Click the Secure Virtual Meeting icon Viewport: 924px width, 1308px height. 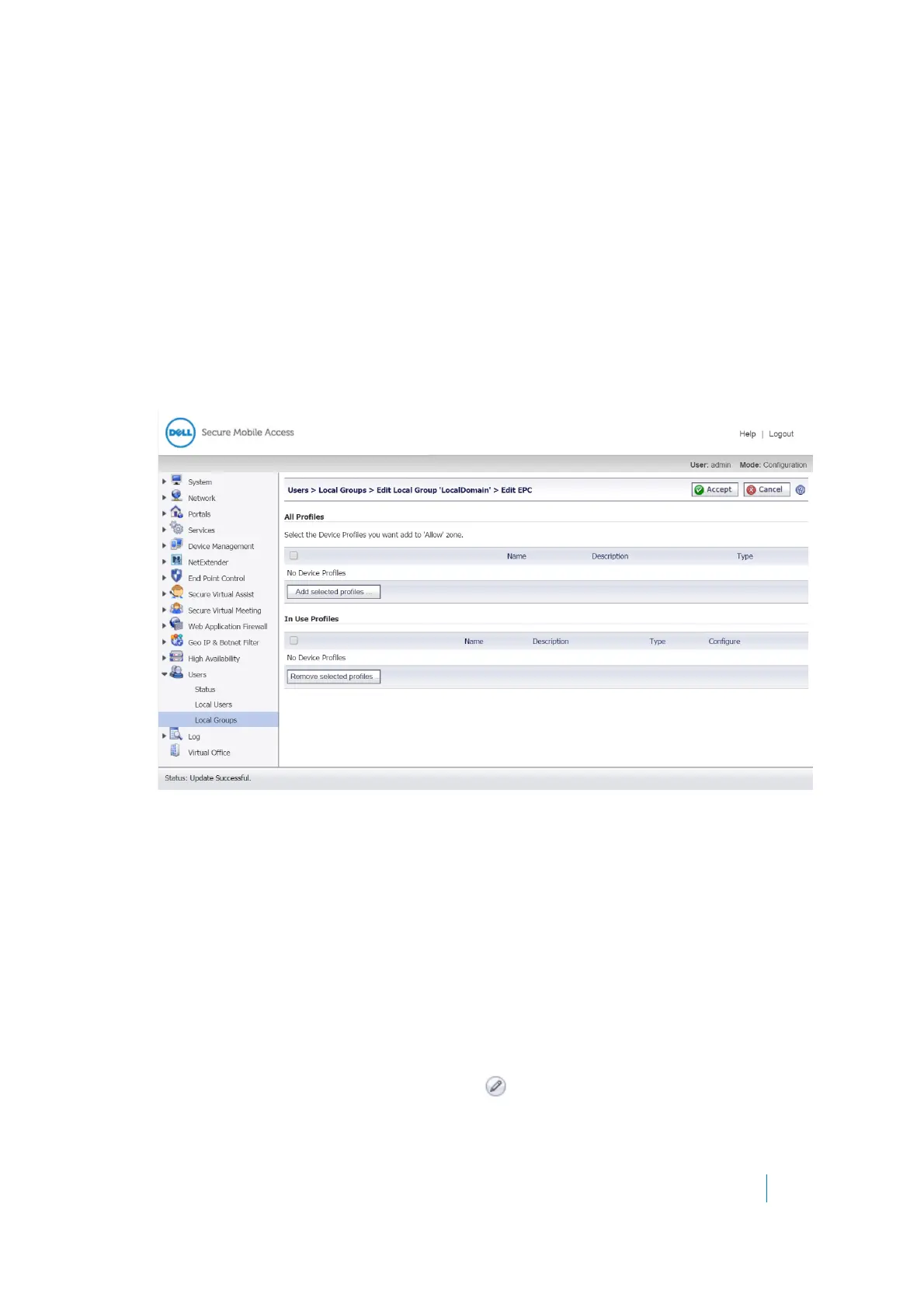click(176, 609)
